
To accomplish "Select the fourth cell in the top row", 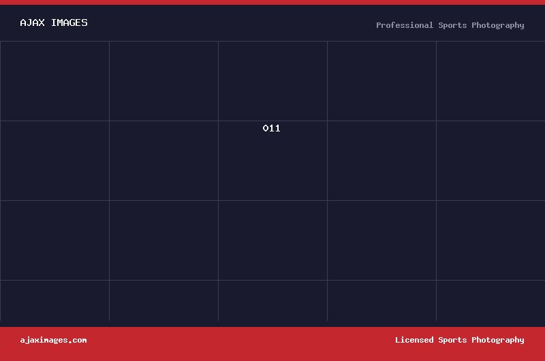I will click(x=381, y=81).
